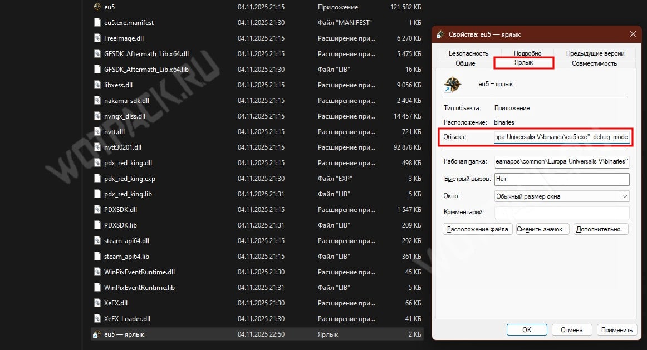Click into the Объект target path field
647x350 pixels.
561,137
